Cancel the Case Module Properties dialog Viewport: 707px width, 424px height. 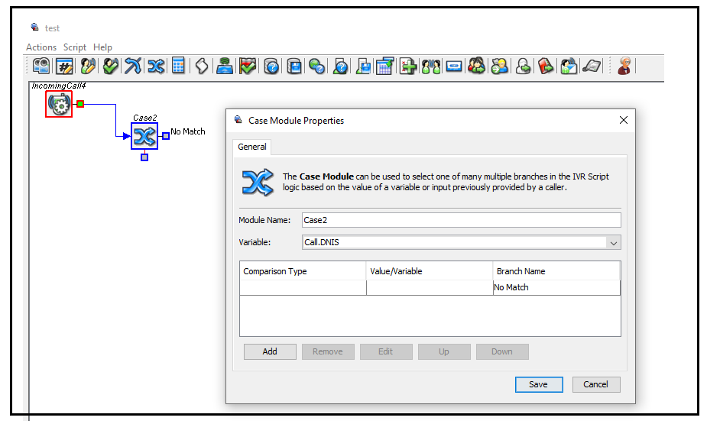tap(596, 385)
